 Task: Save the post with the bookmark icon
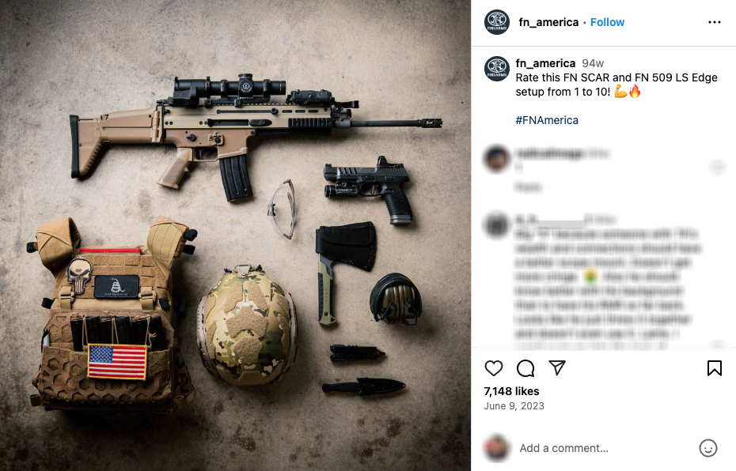[x=715, y=368]
